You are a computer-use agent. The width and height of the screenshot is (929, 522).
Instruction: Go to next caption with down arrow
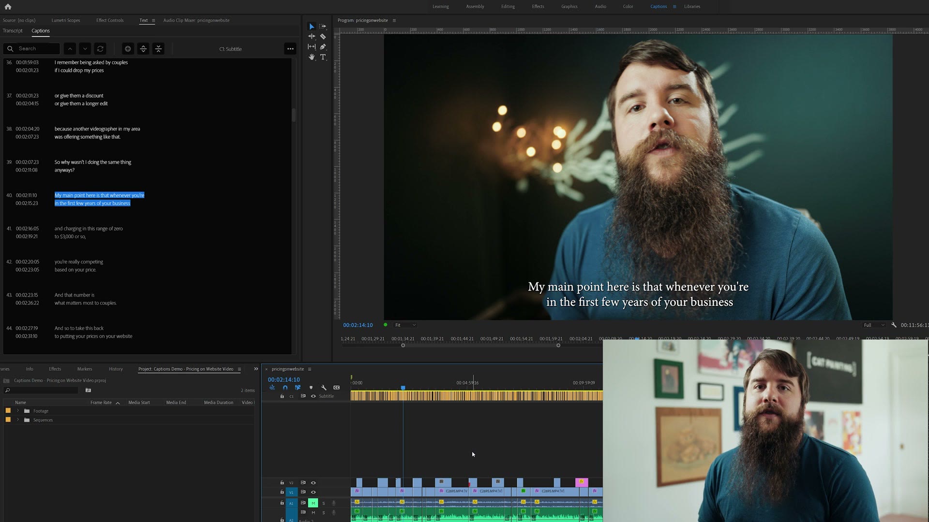click(x=85, y=49)
